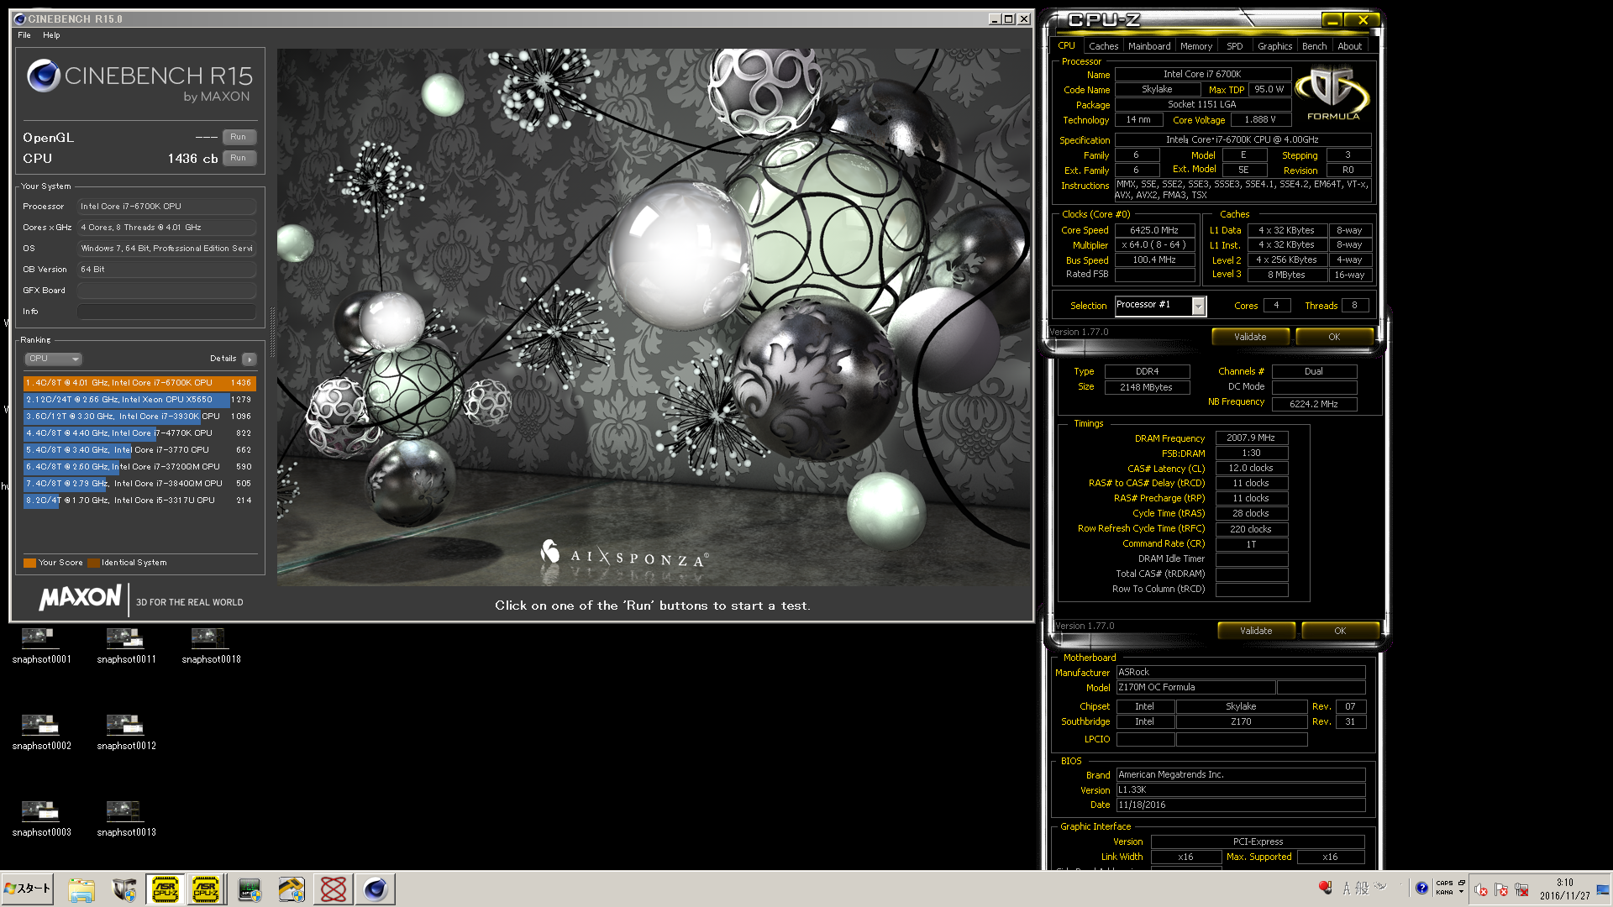
Task: Open the CPU ranking type dropdown
Action: [53, 359]
